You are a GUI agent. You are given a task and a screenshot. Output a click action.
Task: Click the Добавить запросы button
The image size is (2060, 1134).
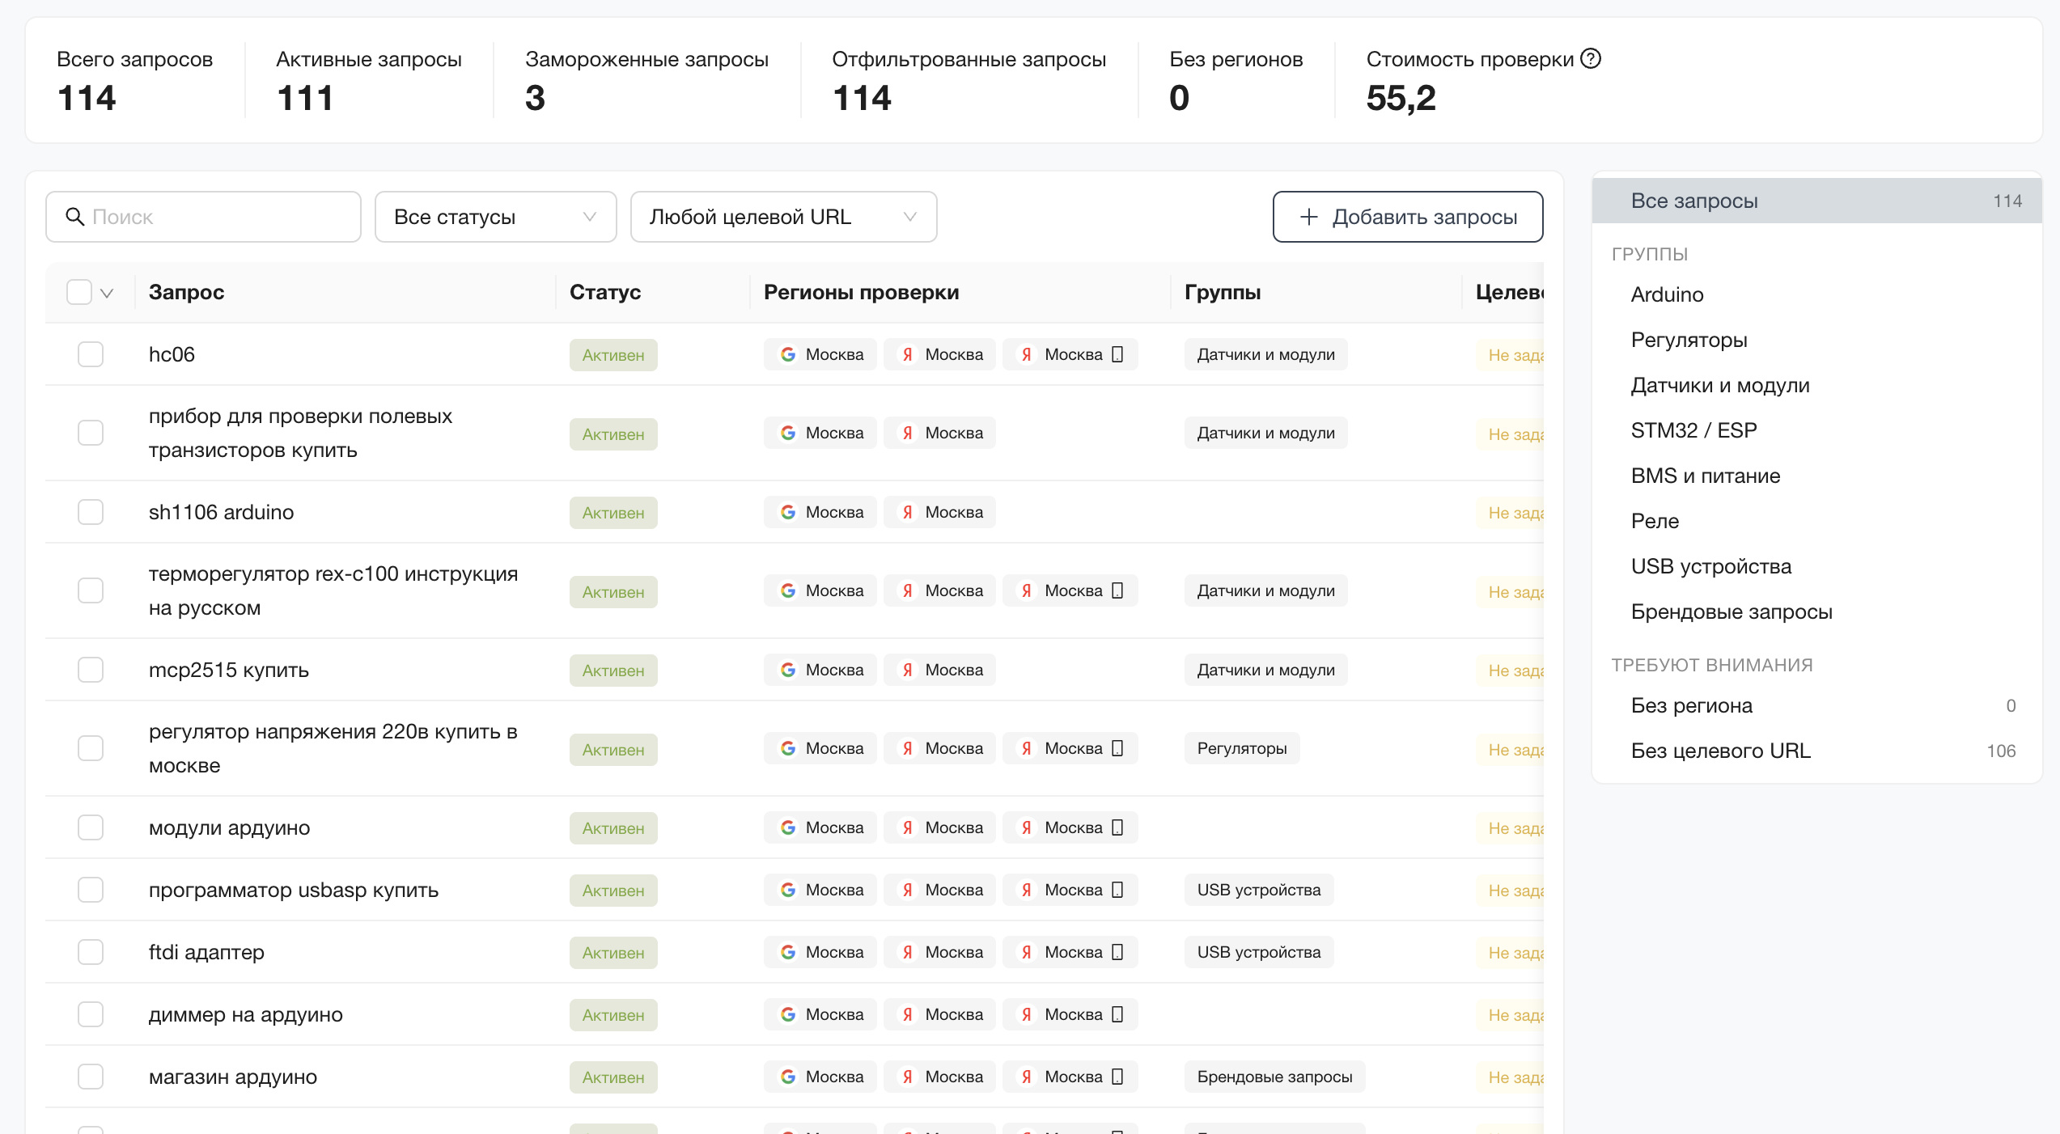coord(1408,217)
